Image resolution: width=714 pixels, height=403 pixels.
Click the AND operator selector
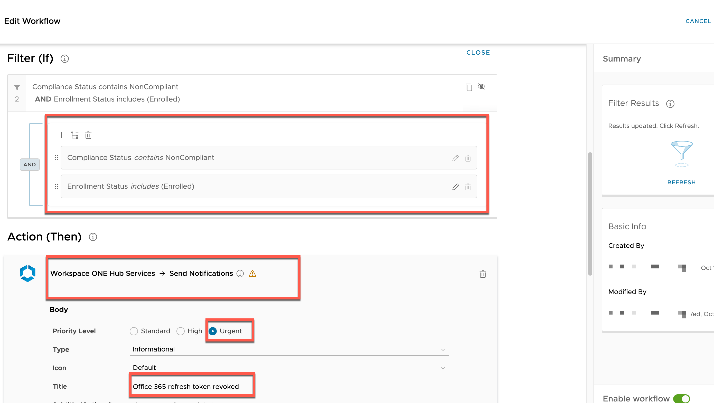pyautogui.click(x=30, y=164)
